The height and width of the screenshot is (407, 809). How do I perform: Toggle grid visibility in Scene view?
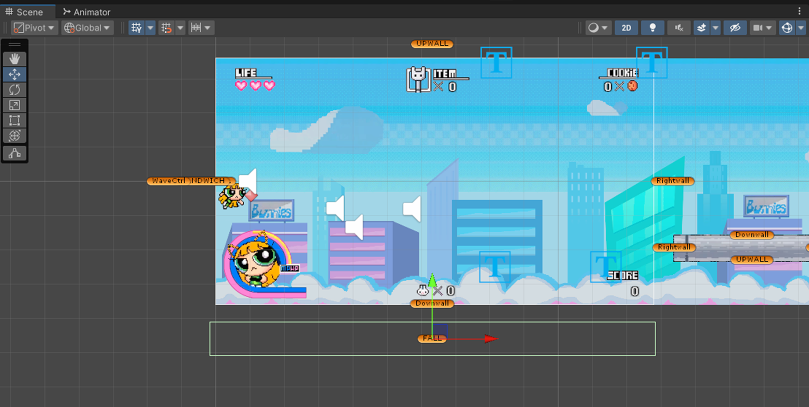pos(136,28)
